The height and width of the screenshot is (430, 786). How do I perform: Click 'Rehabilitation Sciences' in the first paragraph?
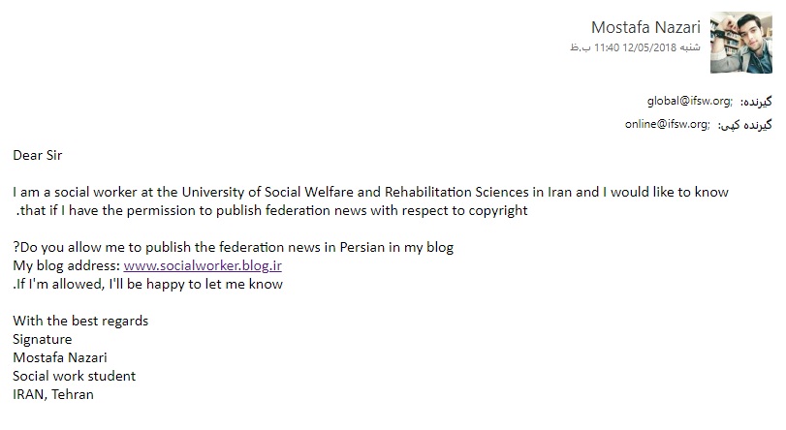456,192
